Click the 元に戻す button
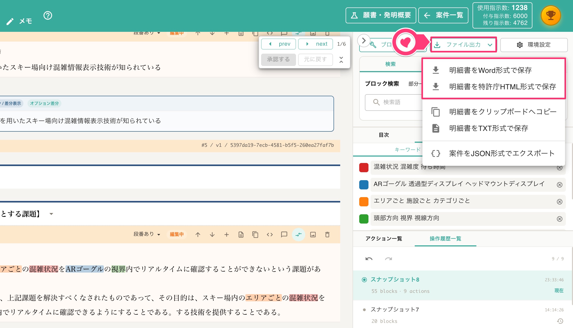Image resolution: width=573 pixels, height=328 pixels. (316, 60)
